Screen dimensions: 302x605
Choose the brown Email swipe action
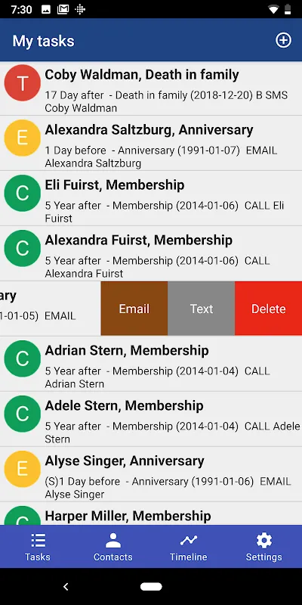[x=134, y=309]
